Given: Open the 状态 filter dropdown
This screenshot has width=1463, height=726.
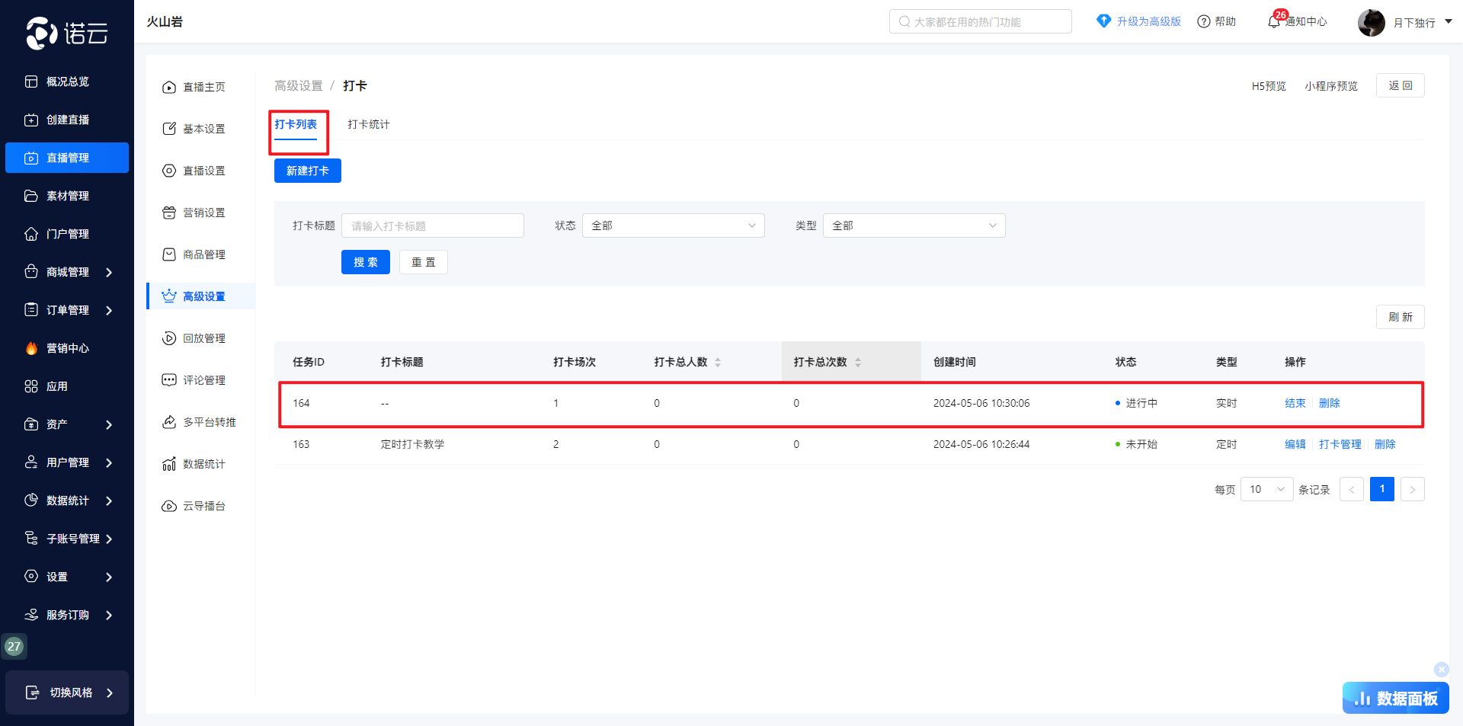Looking at the screenshot, I should (x=673, y=225).
